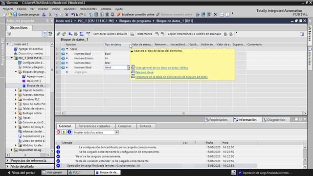Switch to the Referencias cruzadas tab
The width and height of the screenshot is (313, 176).
click(94, 126)
